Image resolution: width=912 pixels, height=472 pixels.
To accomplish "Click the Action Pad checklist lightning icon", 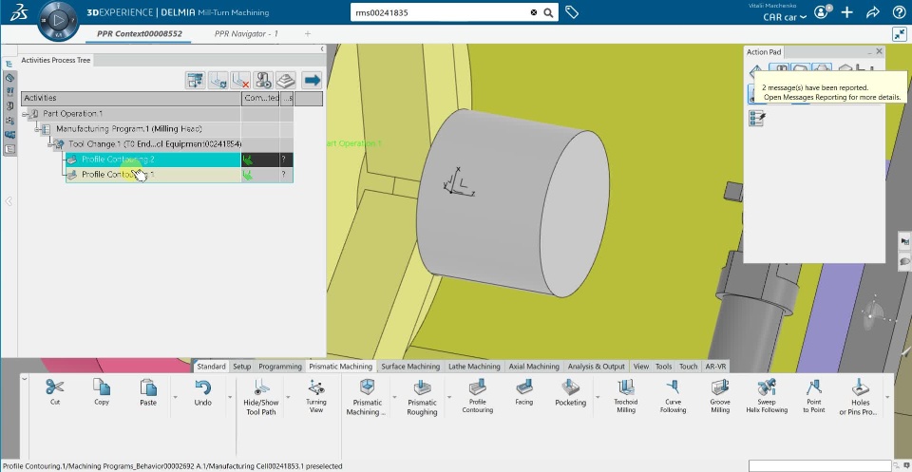I will tap(757, 119).
